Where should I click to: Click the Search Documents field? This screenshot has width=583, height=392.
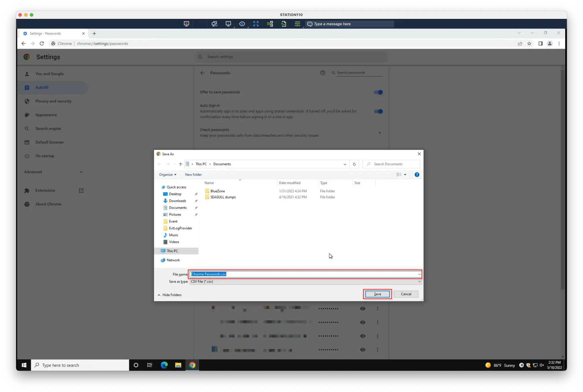pyautogui.click(x=392, y=164)
